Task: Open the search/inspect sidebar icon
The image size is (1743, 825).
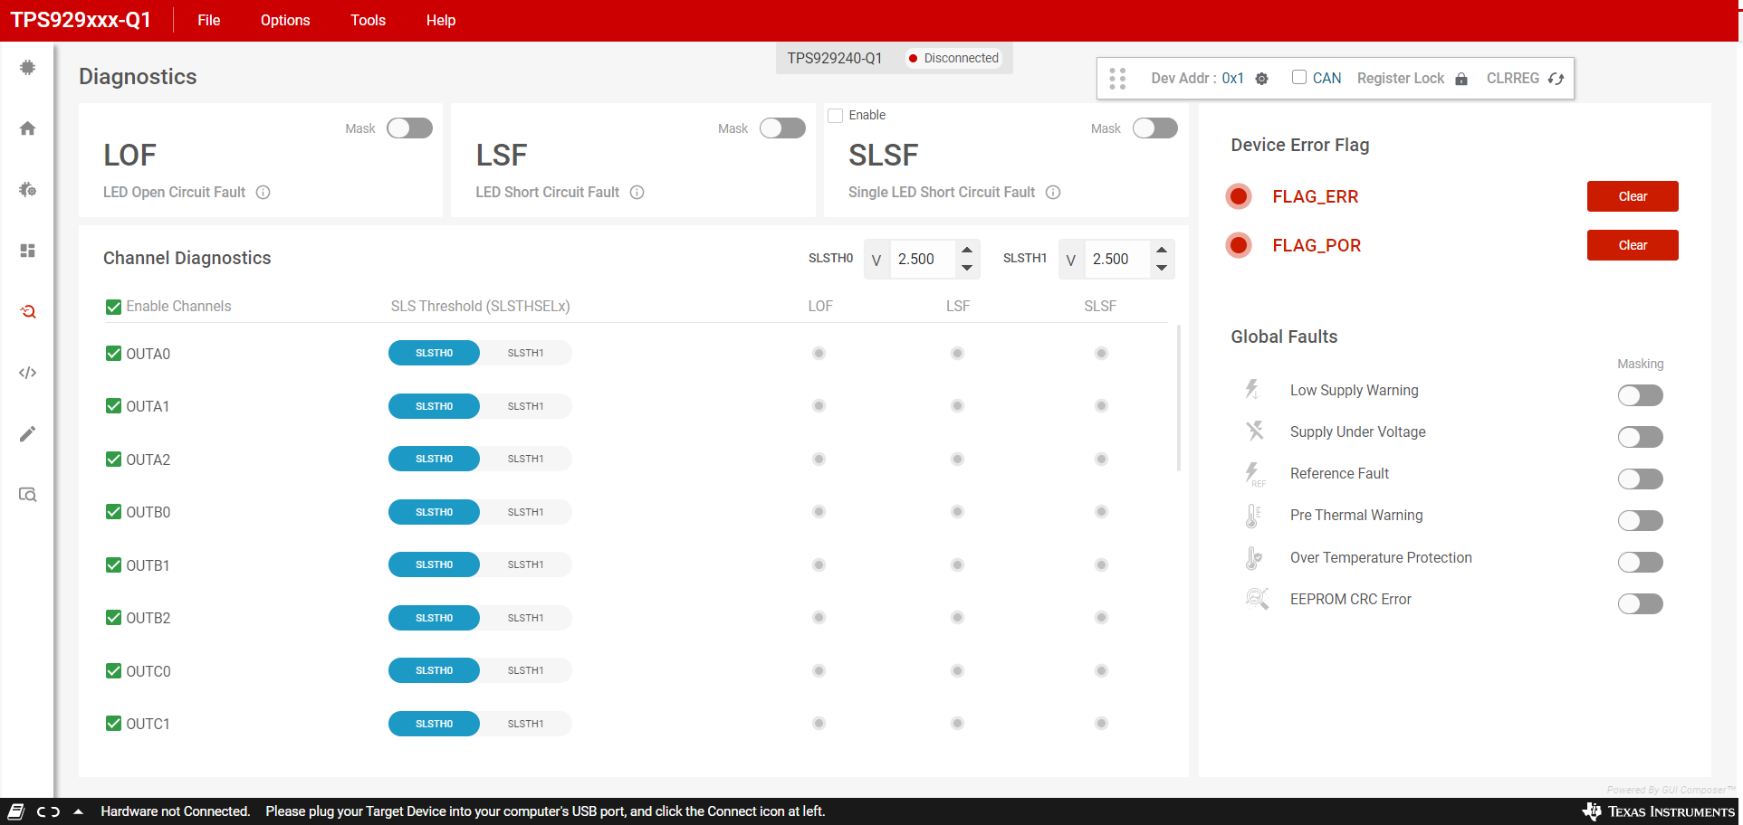Action: coord(28,495)
